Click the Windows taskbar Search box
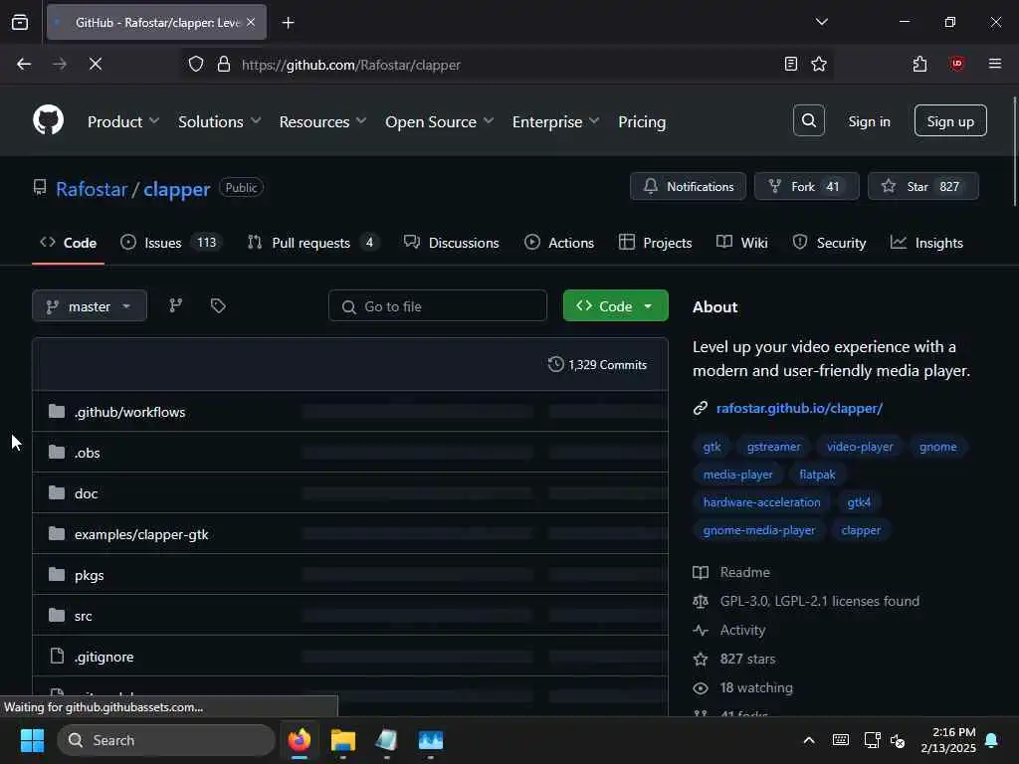 click(x=166, y=740)
